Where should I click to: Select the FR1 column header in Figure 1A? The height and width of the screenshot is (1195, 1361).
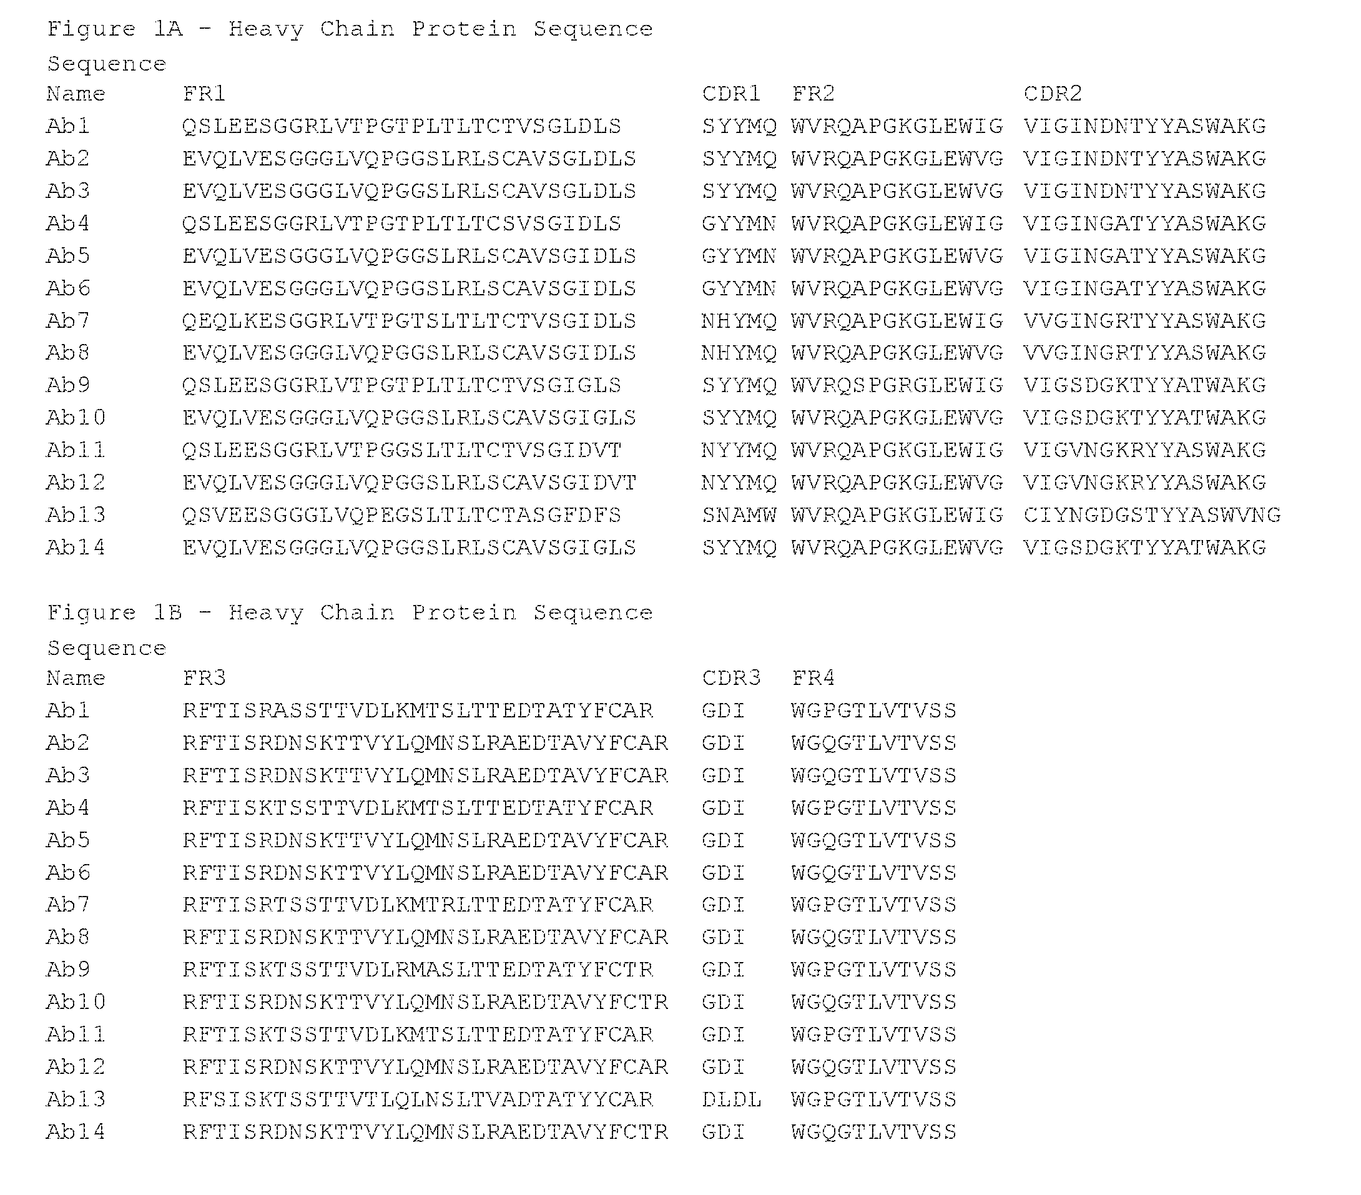pos(204,93)
